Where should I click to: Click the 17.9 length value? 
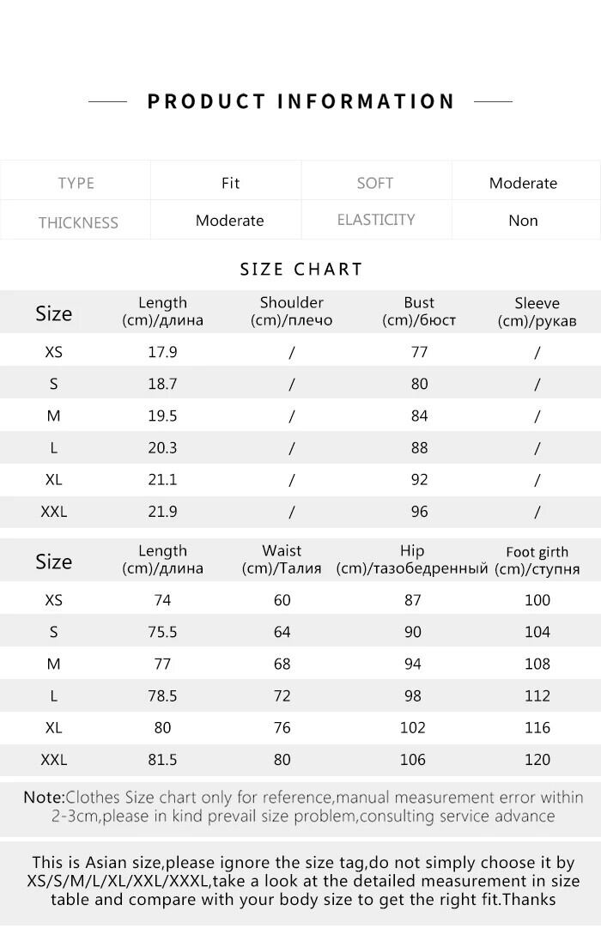[162, 352]
